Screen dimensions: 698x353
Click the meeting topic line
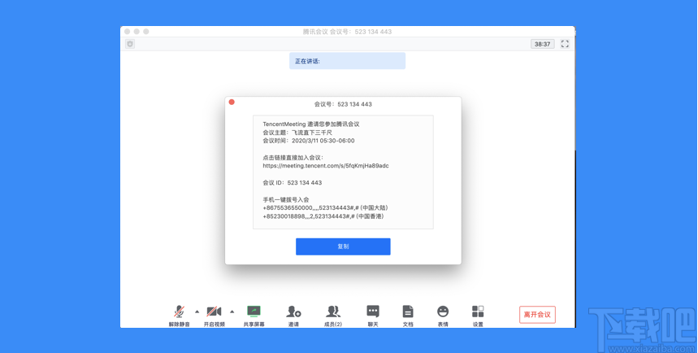pyautogui.click(x=297, y=133)
